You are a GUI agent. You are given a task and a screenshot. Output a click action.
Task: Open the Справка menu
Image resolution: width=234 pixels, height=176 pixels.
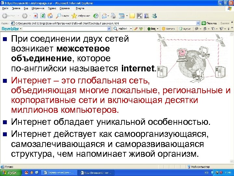(x=65, y=8)
